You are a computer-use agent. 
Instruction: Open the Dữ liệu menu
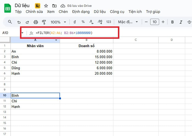[x=100, y=12]
